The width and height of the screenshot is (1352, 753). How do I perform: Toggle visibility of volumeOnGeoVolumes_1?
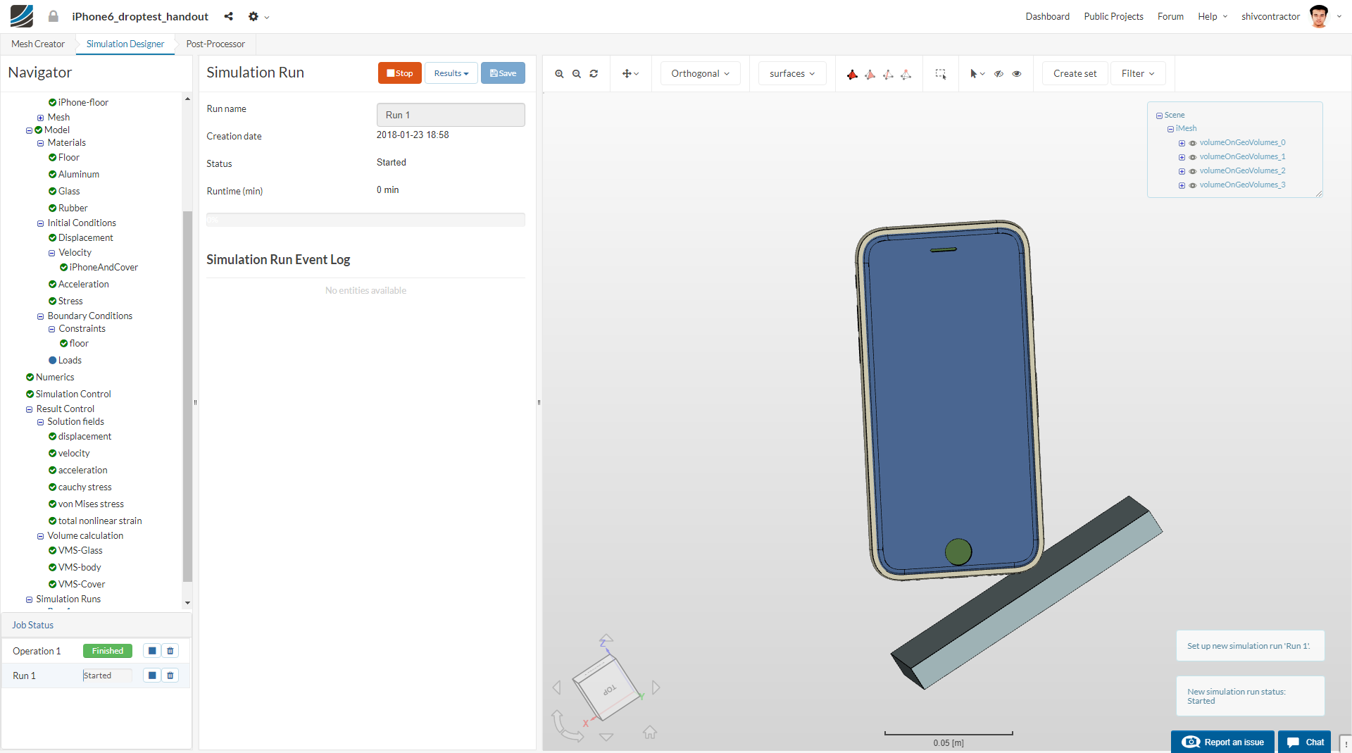1193,157
